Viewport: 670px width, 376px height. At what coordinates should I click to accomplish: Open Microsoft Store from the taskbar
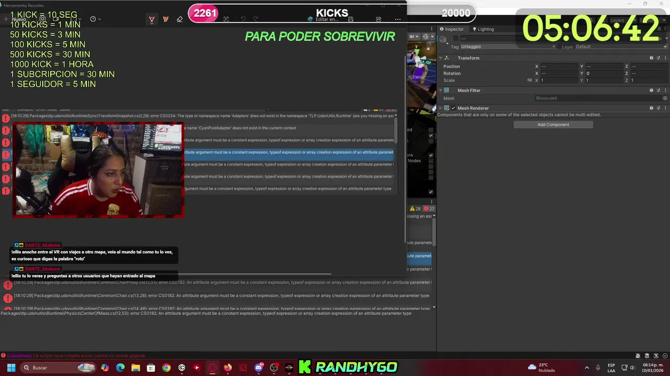(x=151, y=368)
